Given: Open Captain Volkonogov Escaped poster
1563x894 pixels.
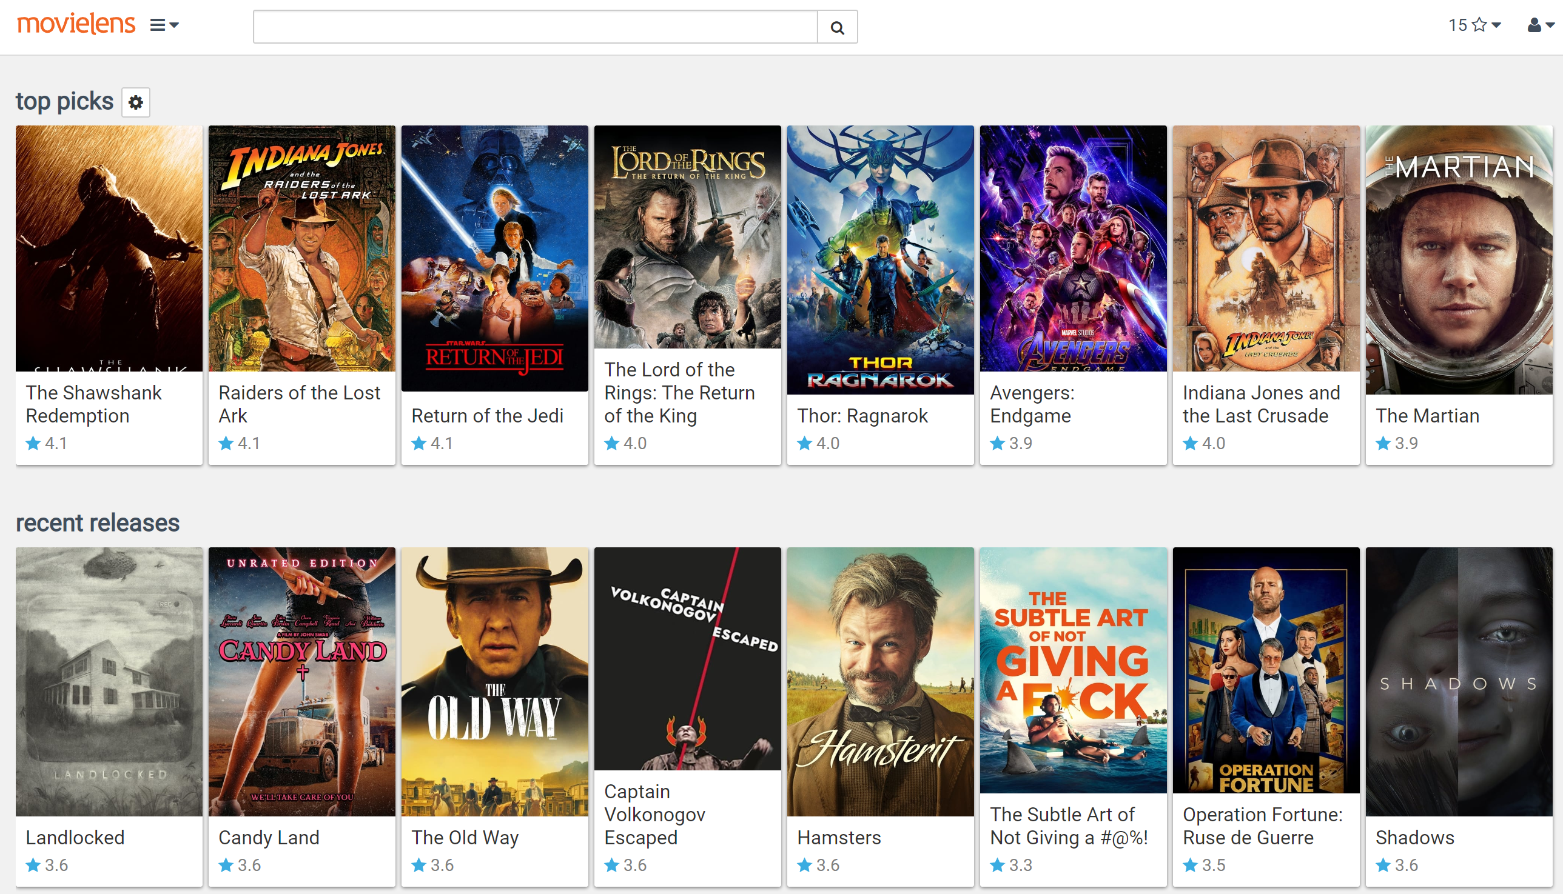Looking at the screenshot, I should (x=688, y=659).
